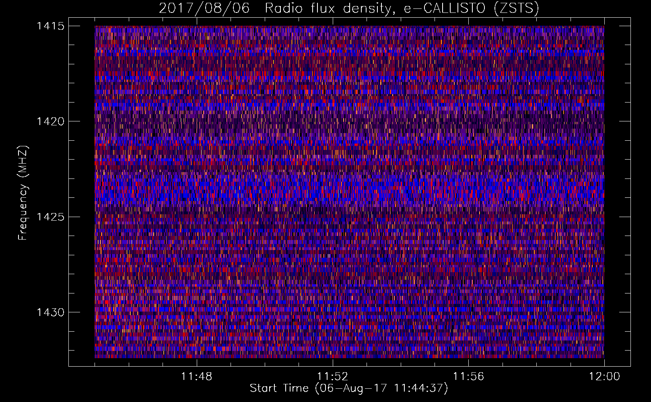This screenshot has width=651, height=402.
Task: Click the 11:48 time tick label
Action: [197, 377]
